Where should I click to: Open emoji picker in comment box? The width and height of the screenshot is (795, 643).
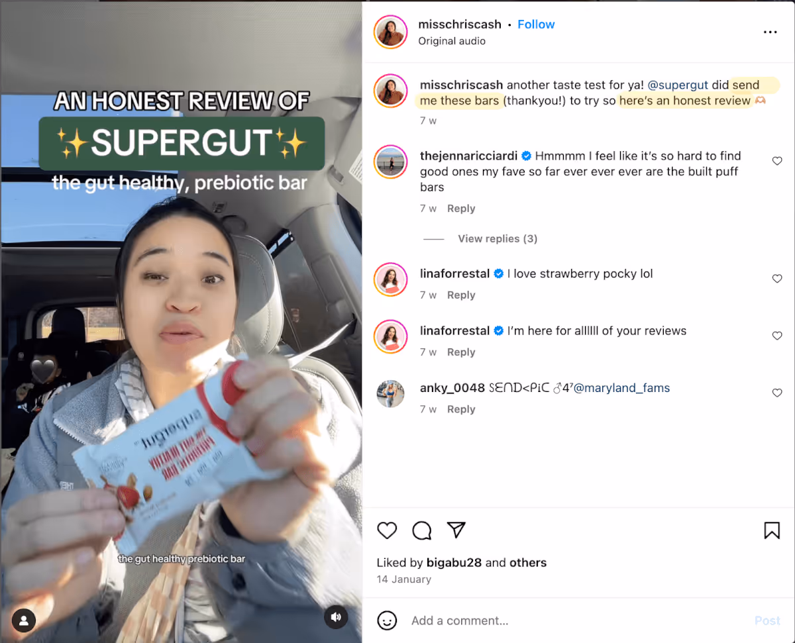(x=387, y=620)
